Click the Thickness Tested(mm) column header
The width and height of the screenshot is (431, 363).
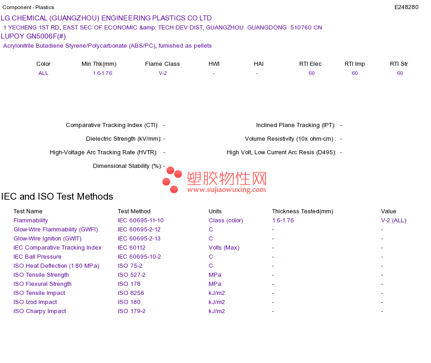click(303, 211)
